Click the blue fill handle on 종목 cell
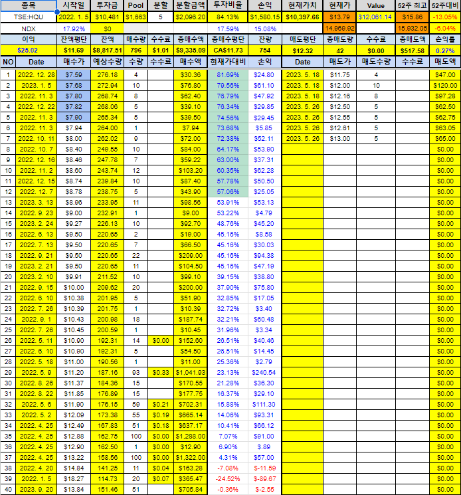 click(57, 12)
